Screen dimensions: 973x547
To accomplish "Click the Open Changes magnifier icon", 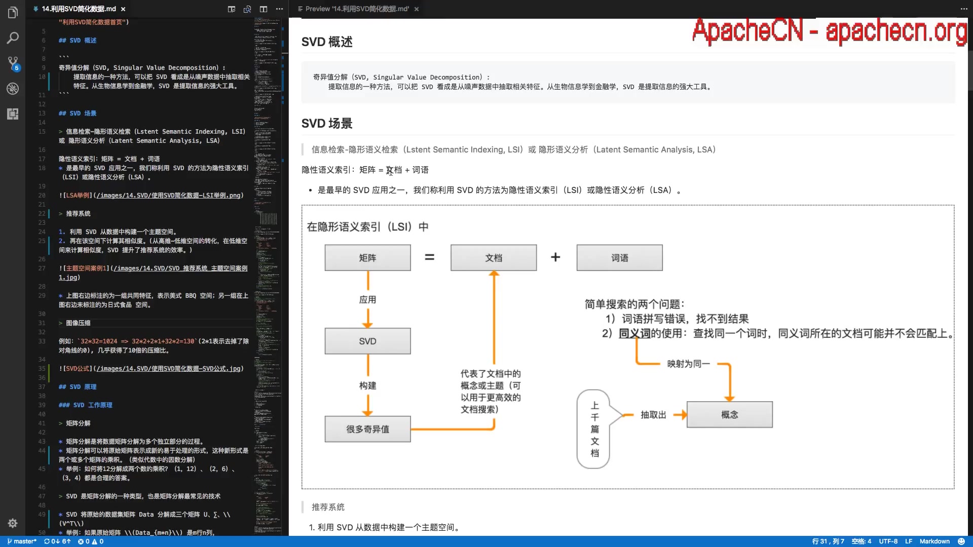I will 247,9.
